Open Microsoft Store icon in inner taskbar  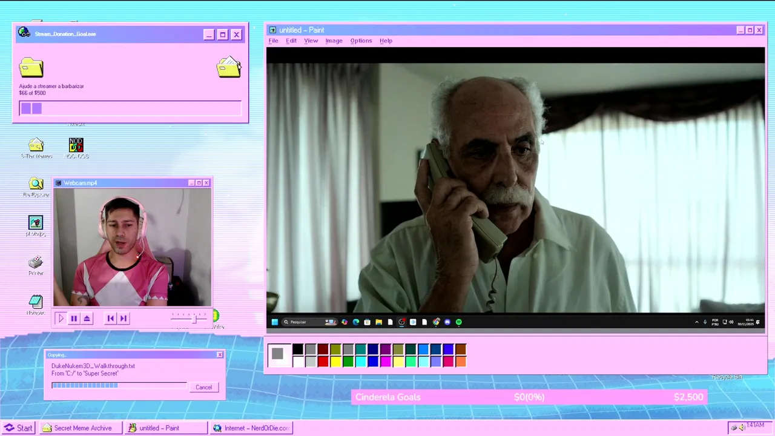[367, 322]
